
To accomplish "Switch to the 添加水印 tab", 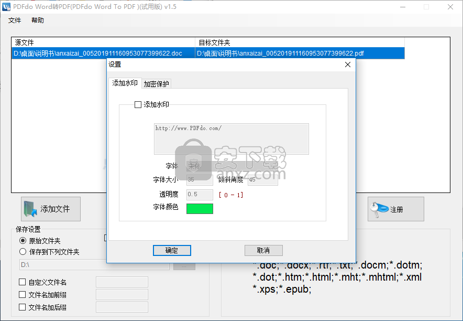I will point(125,83).
